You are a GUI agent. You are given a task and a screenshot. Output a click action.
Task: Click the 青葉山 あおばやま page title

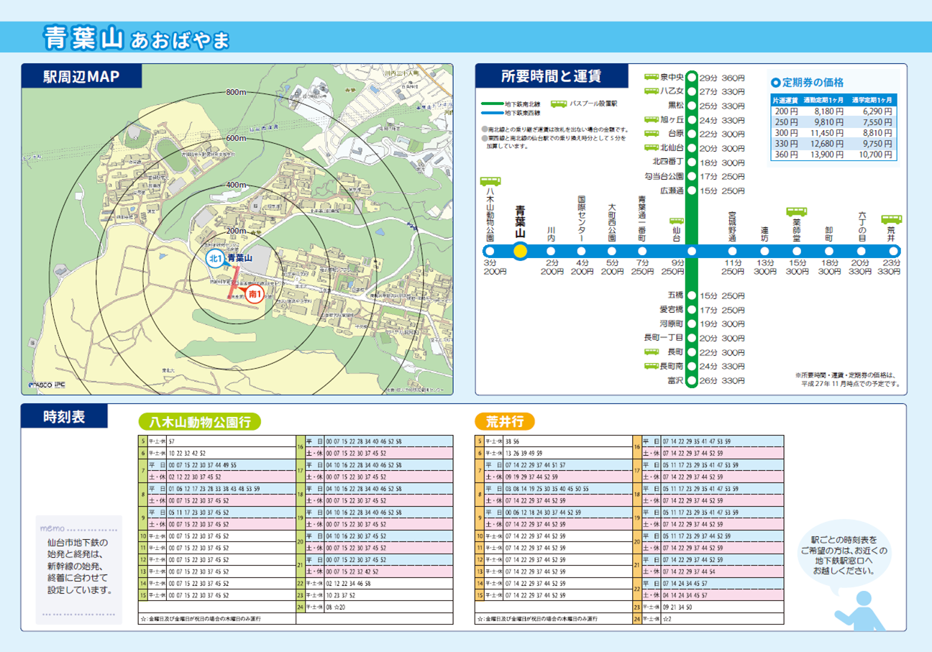[137, 38]
